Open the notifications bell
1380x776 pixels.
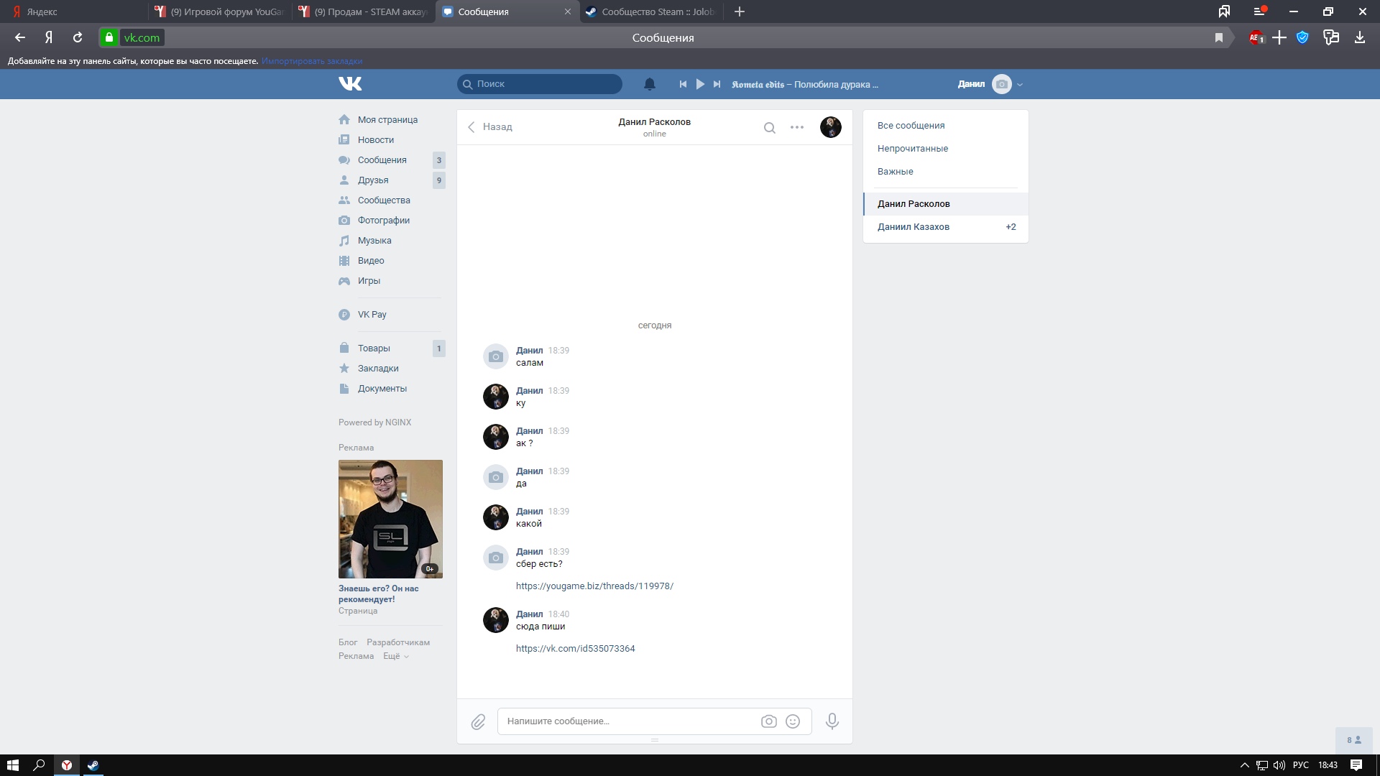point(649,84)
